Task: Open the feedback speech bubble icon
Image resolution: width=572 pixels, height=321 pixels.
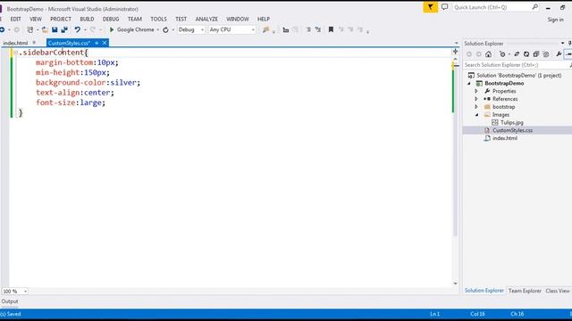Action: tap(444, 7)
